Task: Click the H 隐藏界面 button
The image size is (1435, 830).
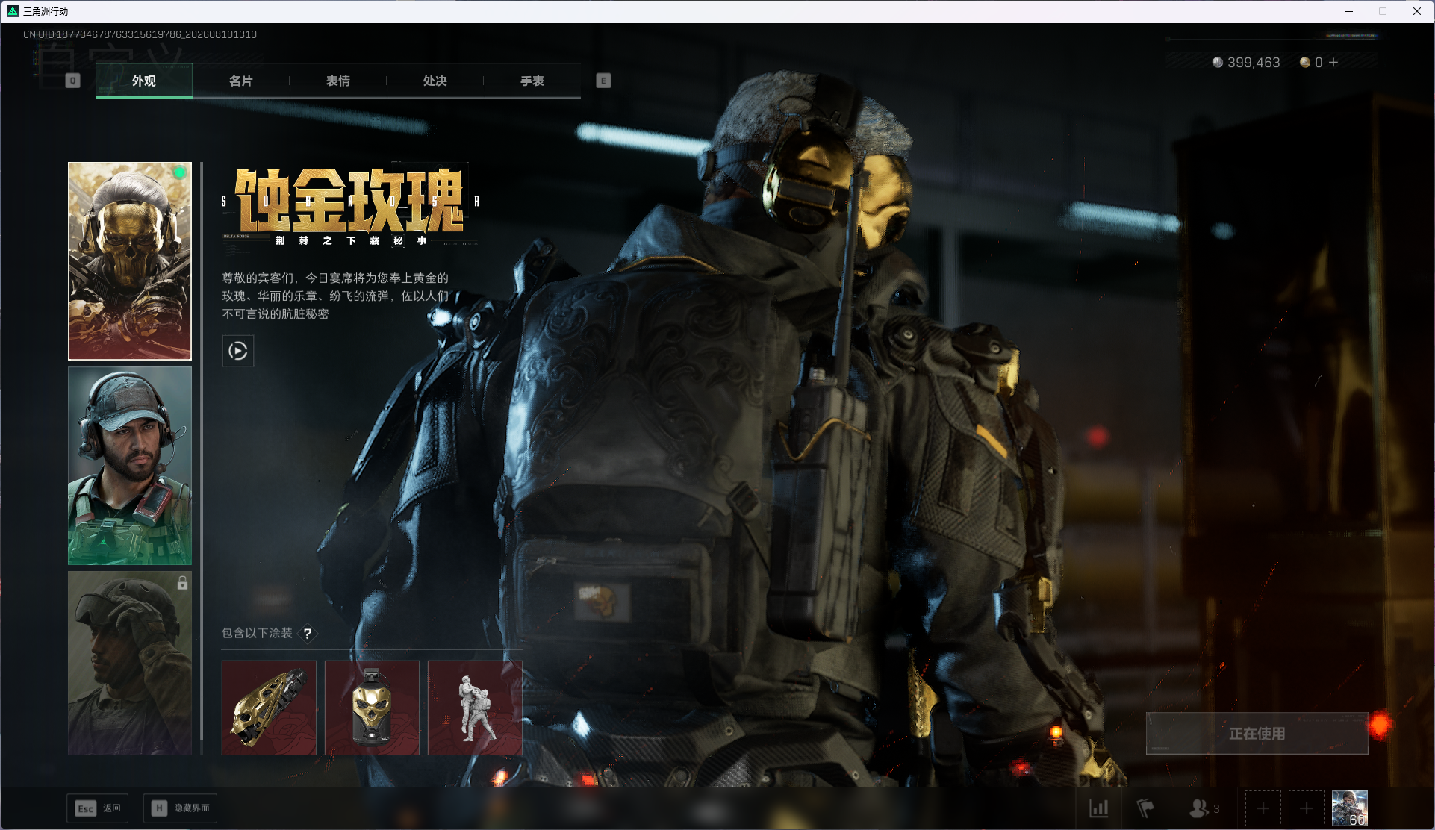Action: [x=180, y=808]
